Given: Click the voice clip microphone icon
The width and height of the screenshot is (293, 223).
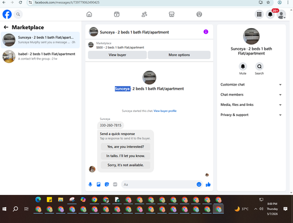Looking at the screenshot, I should (x=90, y=184).
